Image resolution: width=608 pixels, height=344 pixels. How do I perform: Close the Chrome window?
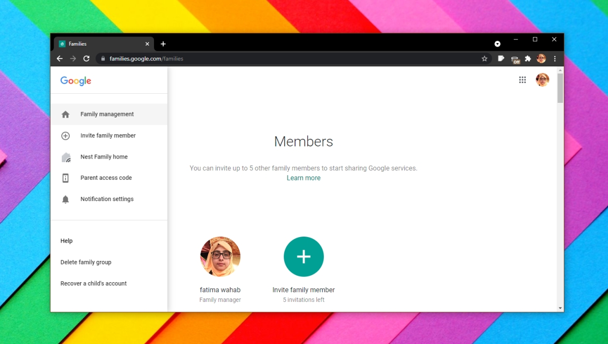pos(554,40)
